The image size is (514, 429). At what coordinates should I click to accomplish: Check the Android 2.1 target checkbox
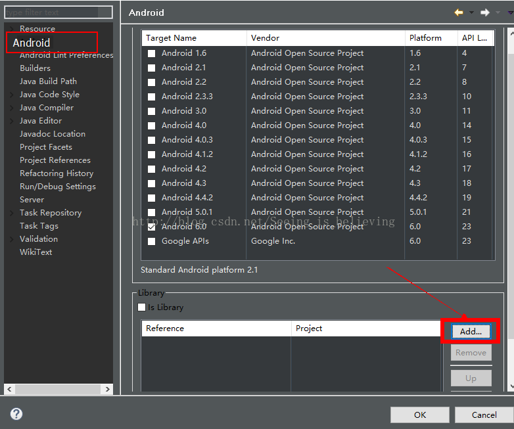click(151, 68)
